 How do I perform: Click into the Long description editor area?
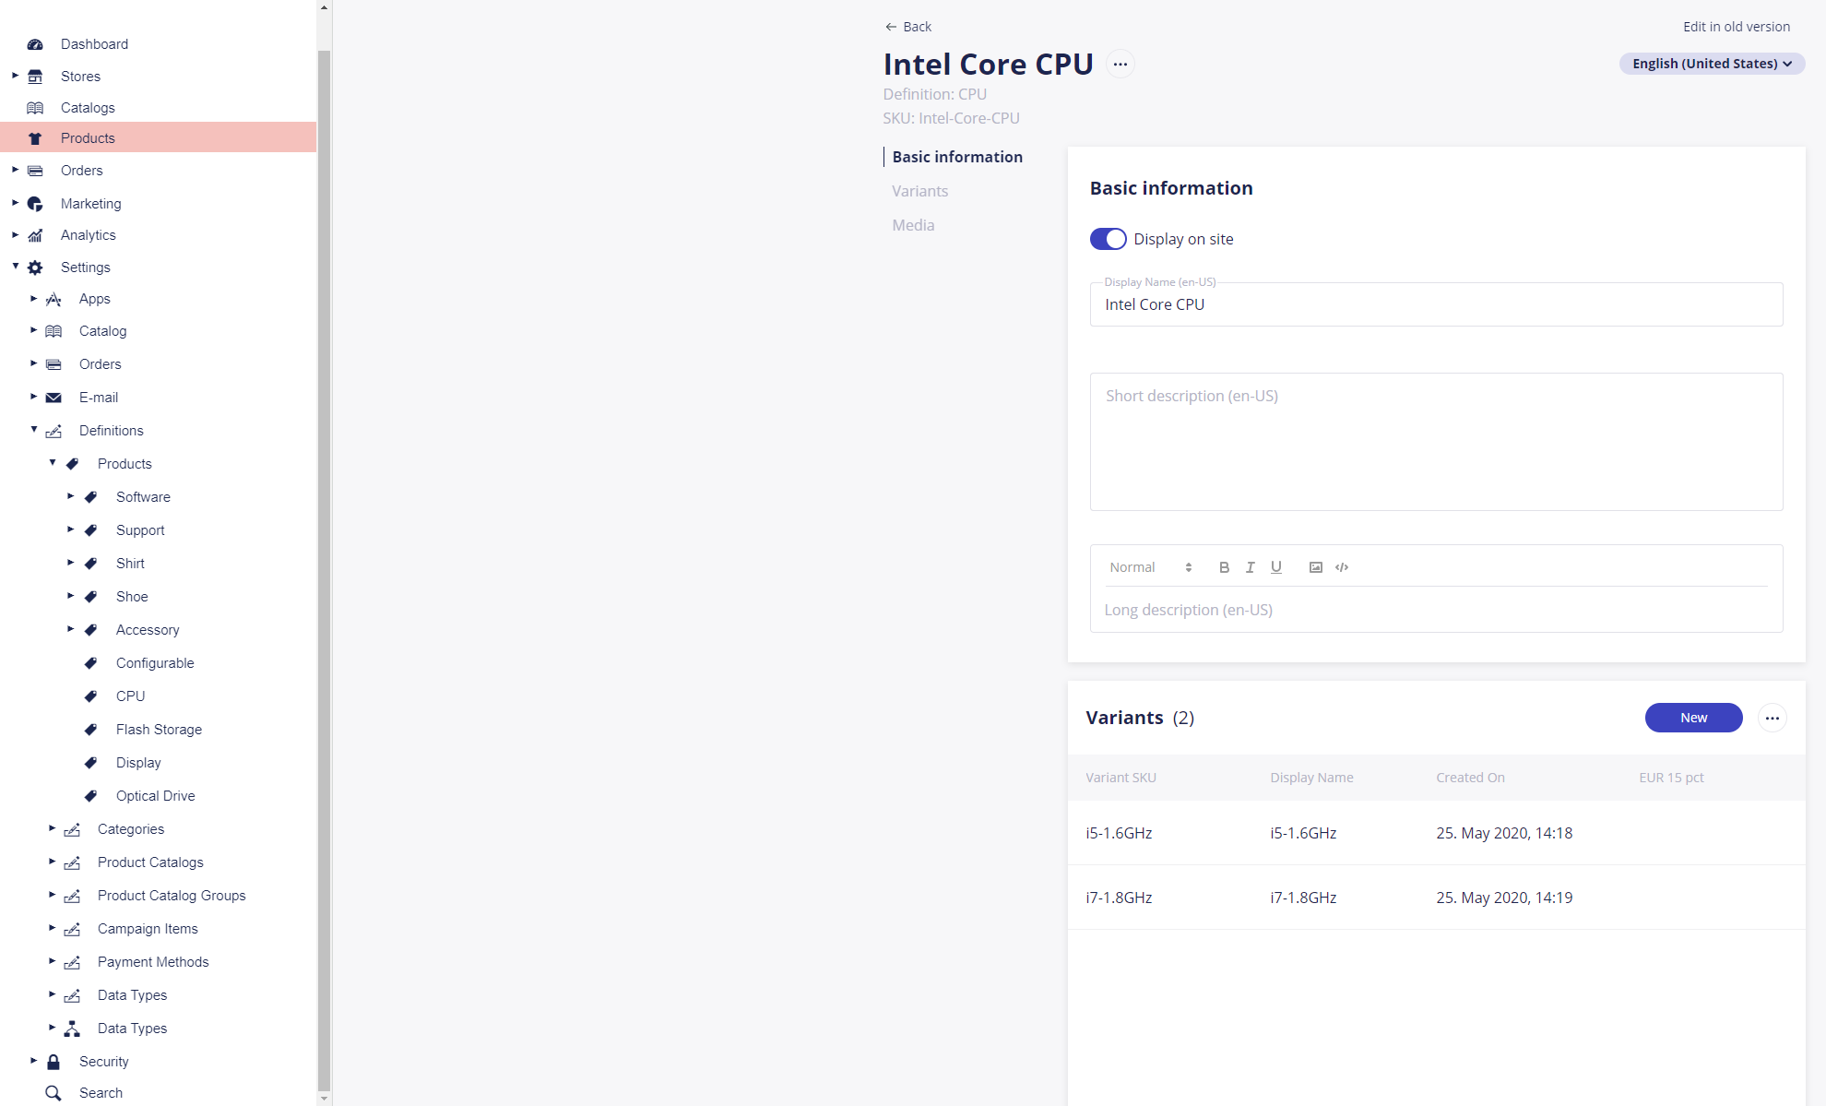[1436, 610]
